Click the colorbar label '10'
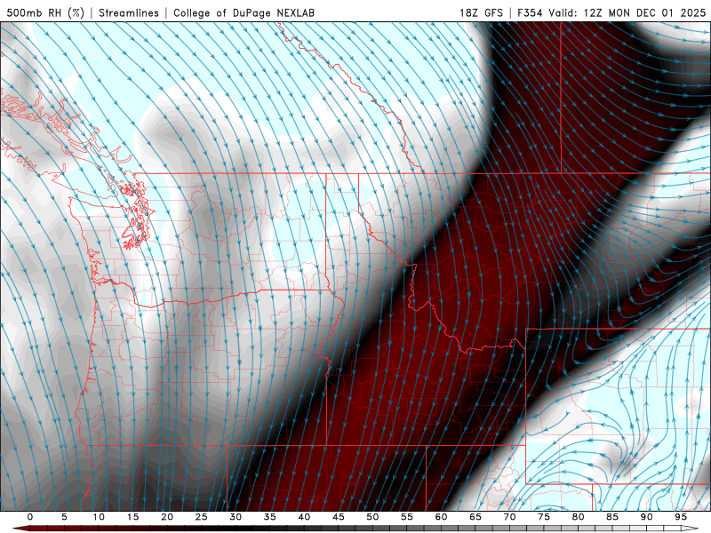Image resolution: width=711 pixels, height=533 pixels. pyautogui.click(x=99, y=517)
